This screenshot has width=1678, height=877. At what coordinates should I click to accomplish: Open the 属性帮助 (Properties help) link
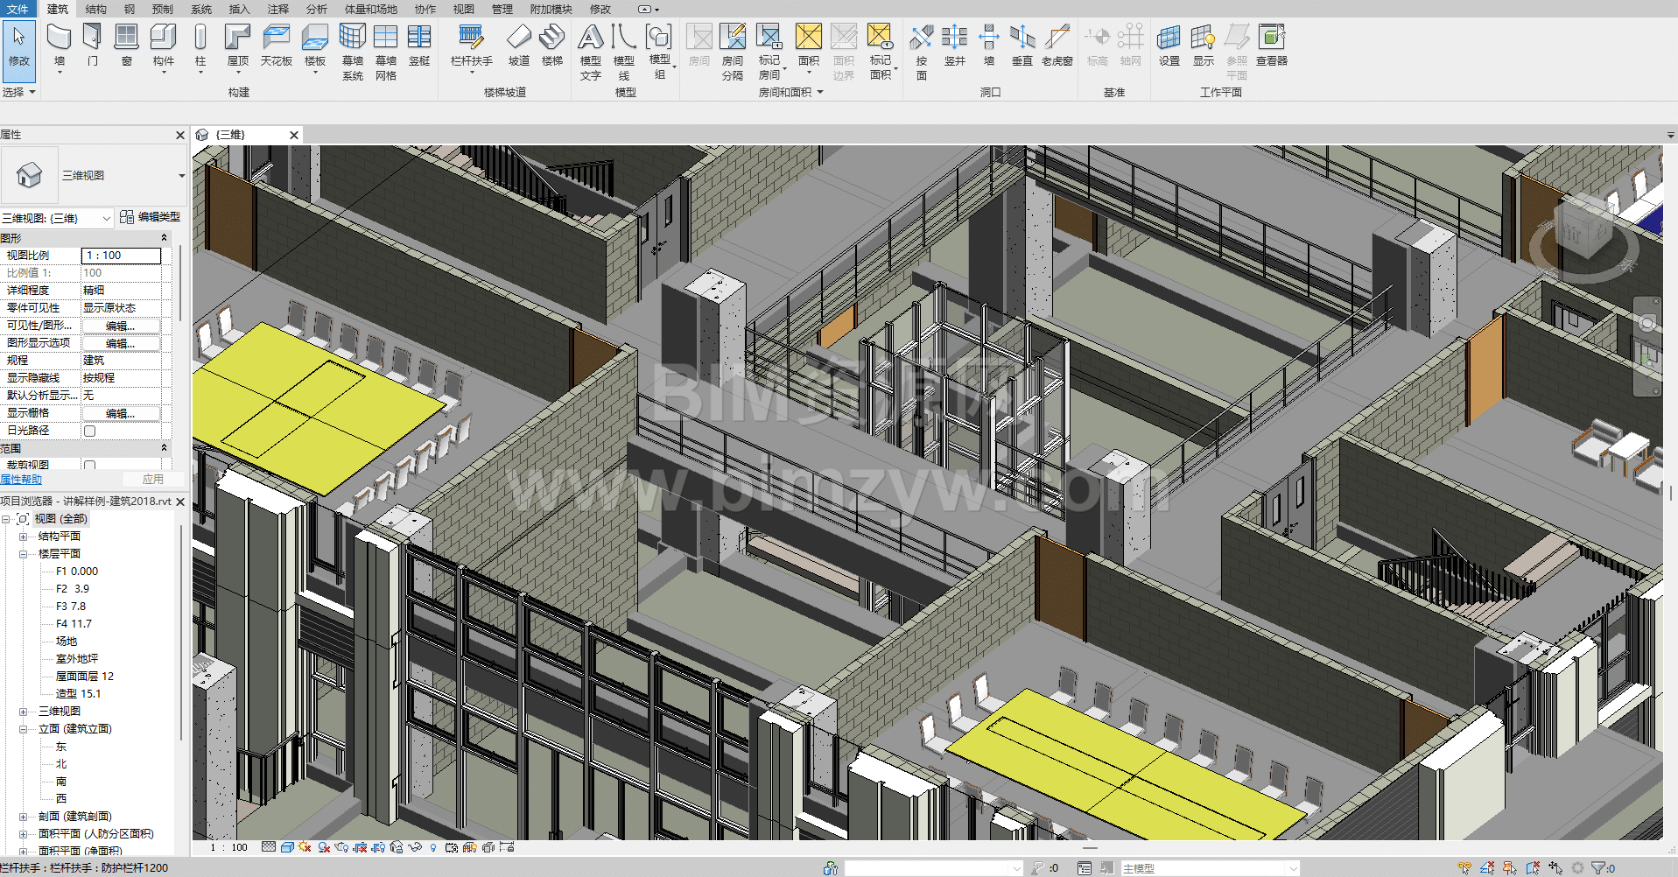[21, 480]
